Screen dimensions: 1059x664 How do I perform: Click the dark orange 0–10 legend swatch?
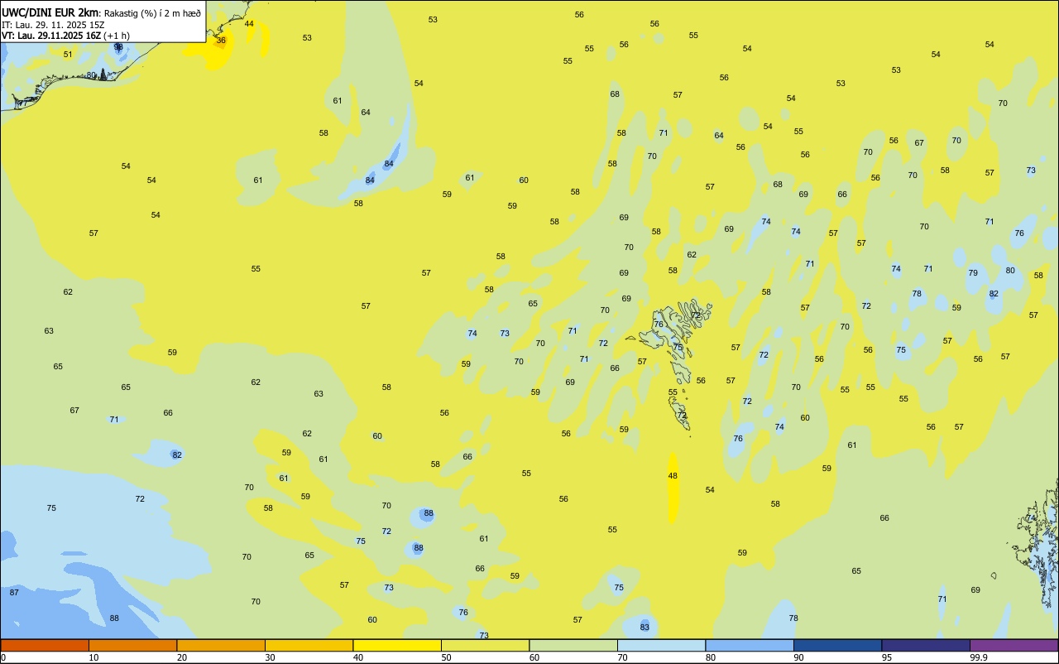(x=45, y=645)
